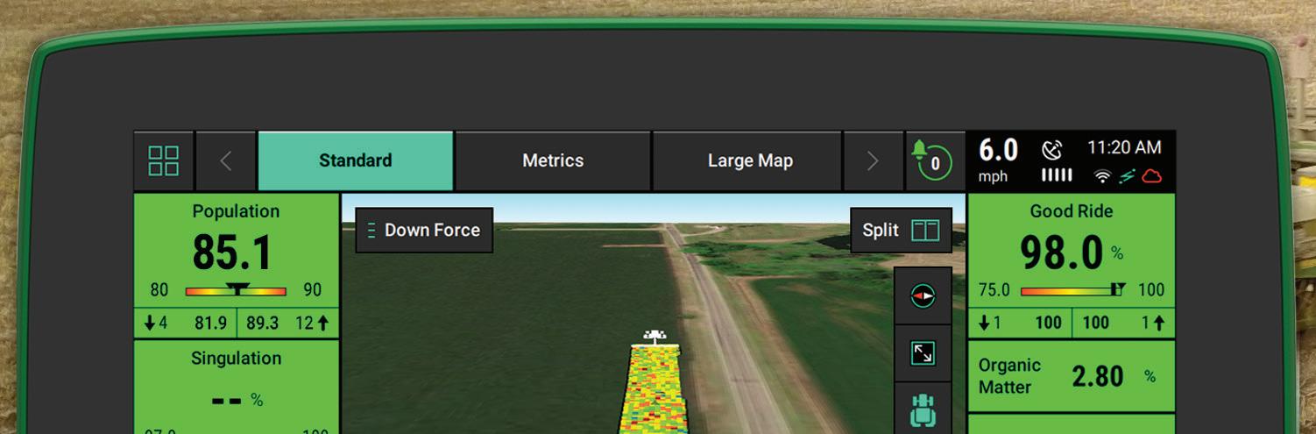
Task: Click the 98.0 % Good Ride value
Action: coord(1071,253)
